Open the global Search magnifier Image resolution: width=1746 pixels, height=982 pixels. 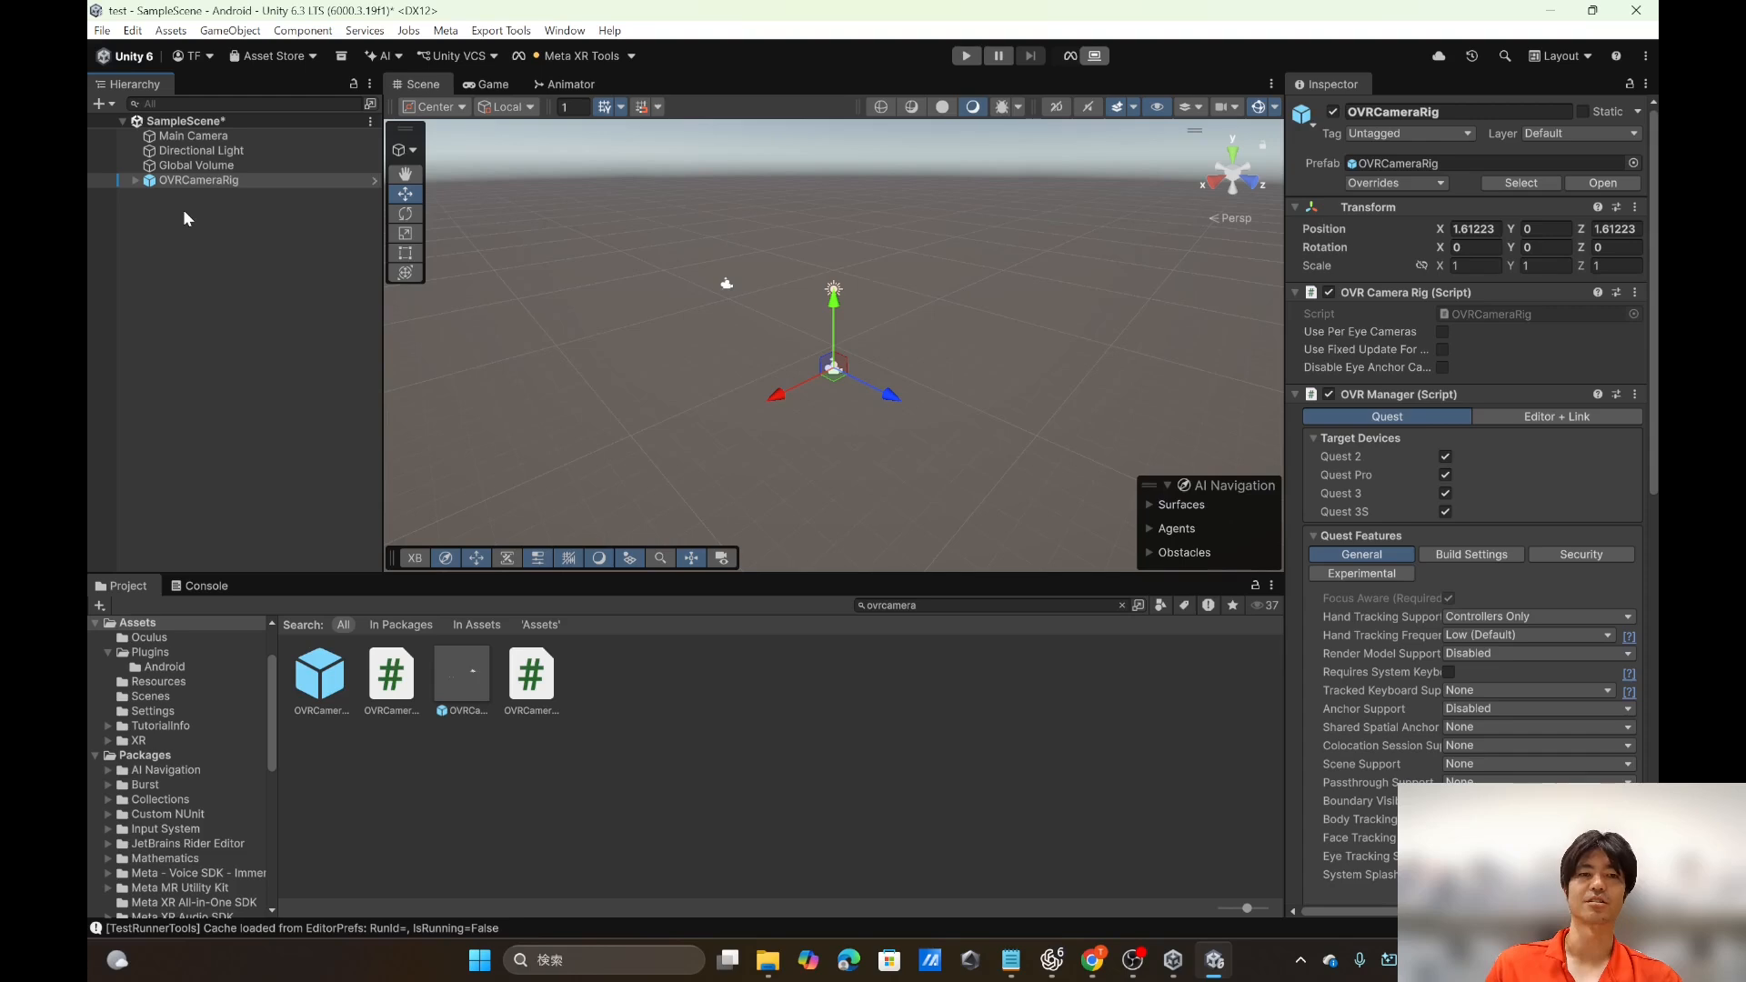pos(1505,55)
